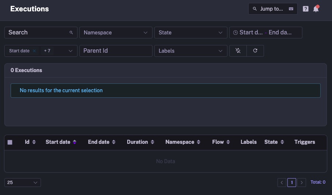This screenshot has width=332, height=195.
Task: Click the Jump to... search button
Action: tap(273, 9)
